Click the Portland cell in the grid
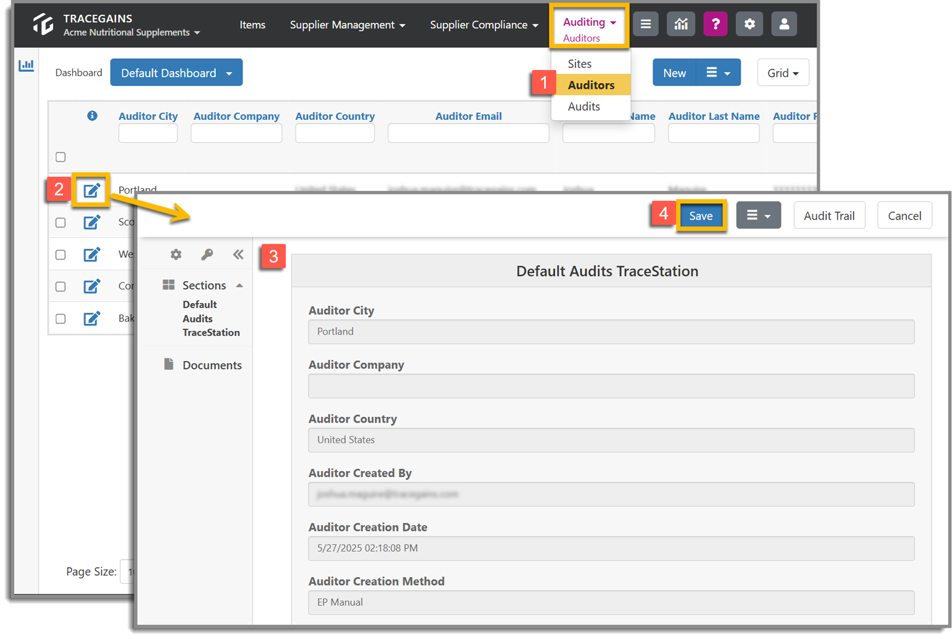The height and width of the screenshot is (639, 952). coord(137,189)
